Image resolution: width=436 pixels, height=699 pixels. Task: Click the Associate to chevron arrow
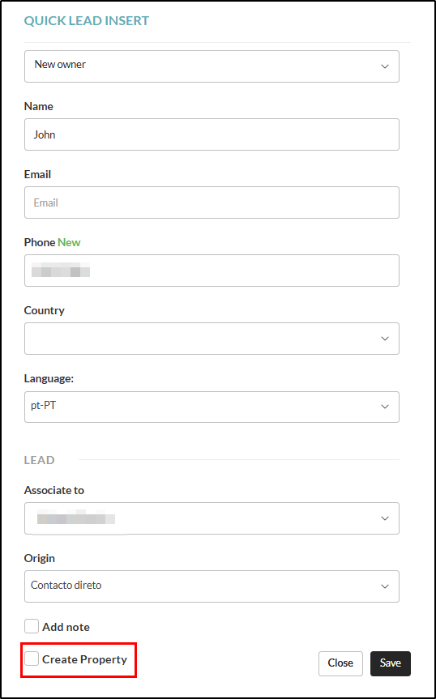[384, 518]
